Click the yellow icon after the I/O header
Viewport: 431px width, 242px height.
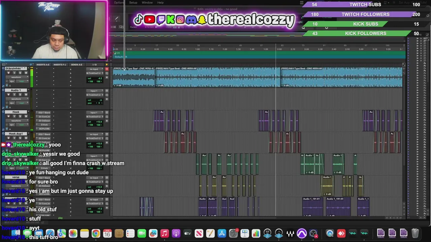[x=107, y=65]
